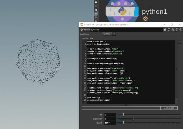Open the presets menu icon beside the gear

click(169, 30)
